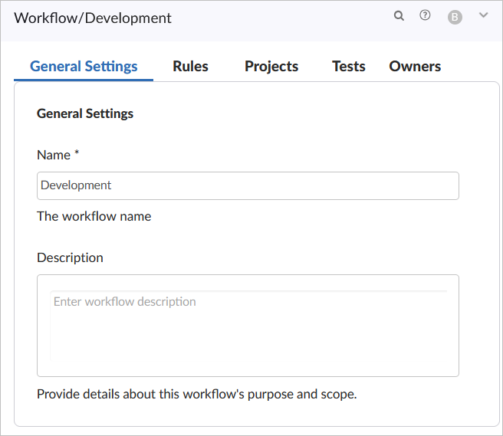Switch to the Rules tab
Image resolution: width=503 pixels, height=436 pixels.
coord(190,66)
